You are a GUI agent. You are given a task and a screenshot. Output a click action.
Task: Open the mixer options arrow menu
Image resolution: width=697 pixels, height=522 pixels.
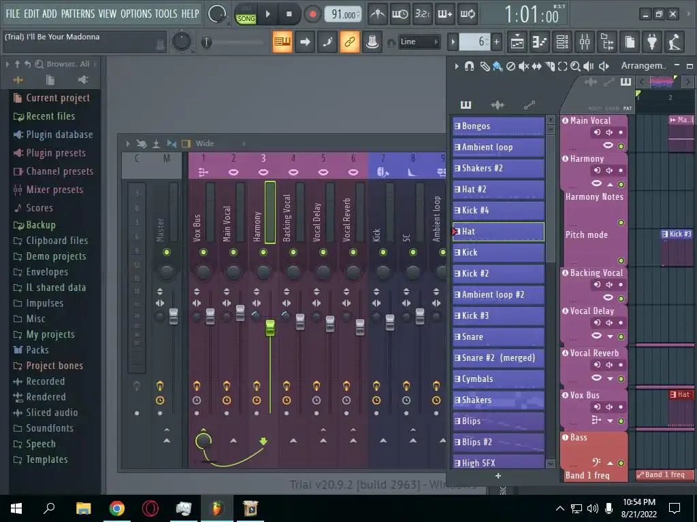(x=127, y=143)
